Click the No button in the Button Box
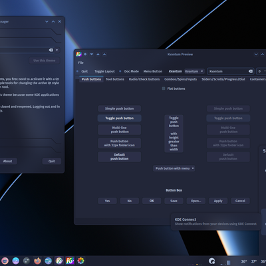Viewport: 266px width, 266px height. [130, 201]
